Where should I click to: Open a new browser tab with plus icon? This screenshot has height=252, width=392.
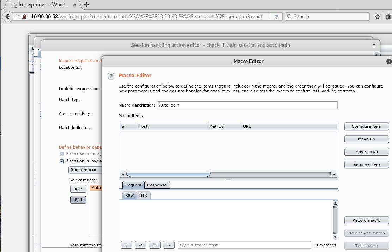pyautogui.click(x=86, y=5)
